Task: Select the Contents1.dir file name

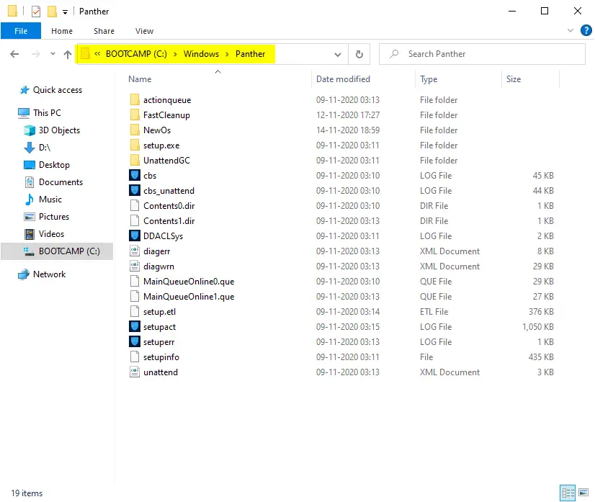Action: coord(169,221)
